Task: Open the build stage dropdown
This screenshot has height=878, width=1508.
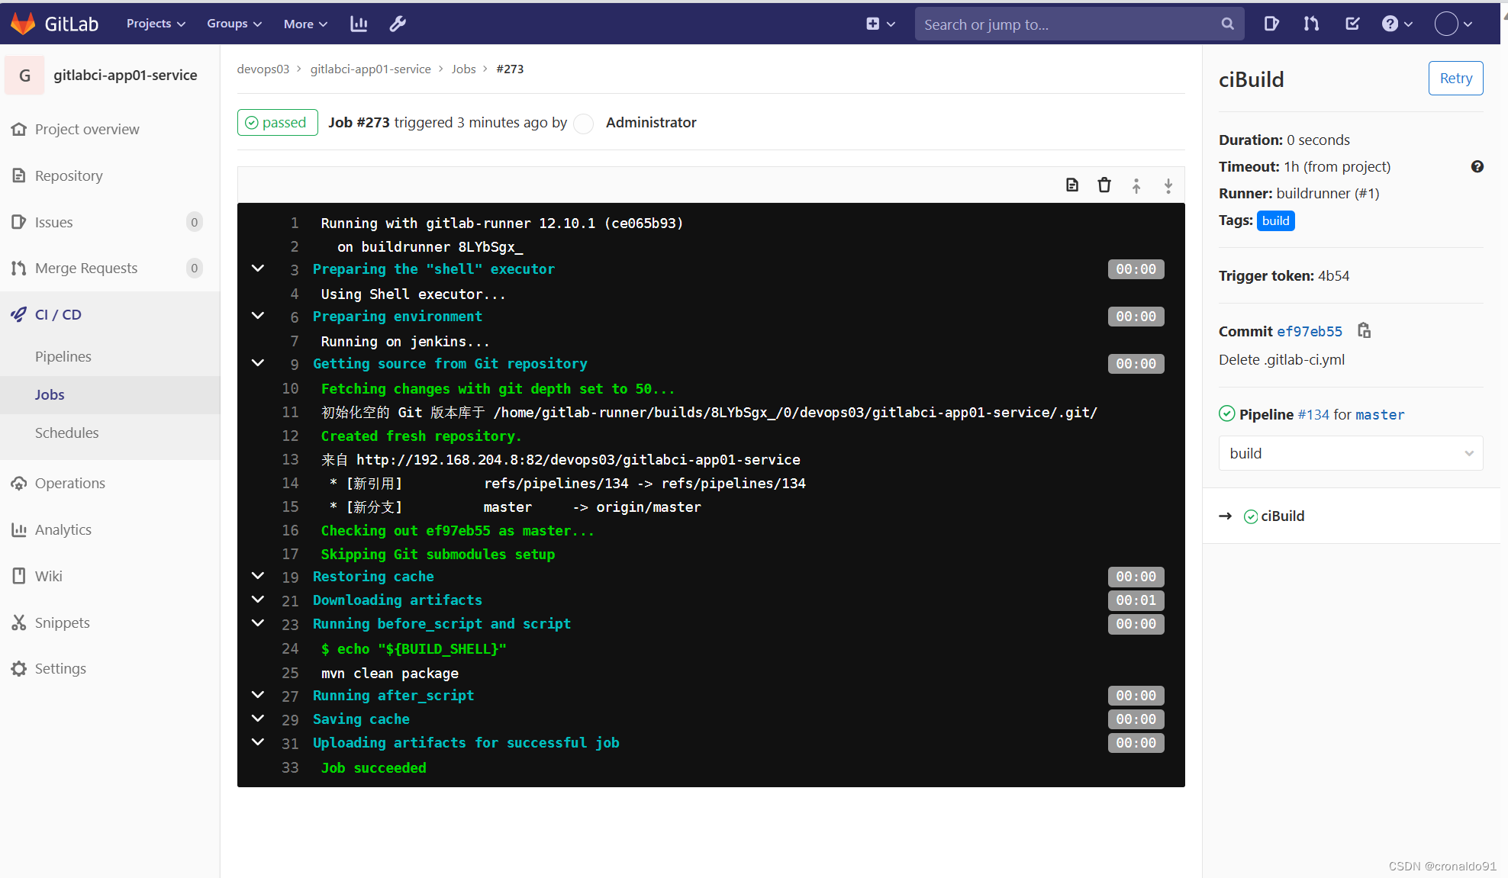Action: [1351, 453]
